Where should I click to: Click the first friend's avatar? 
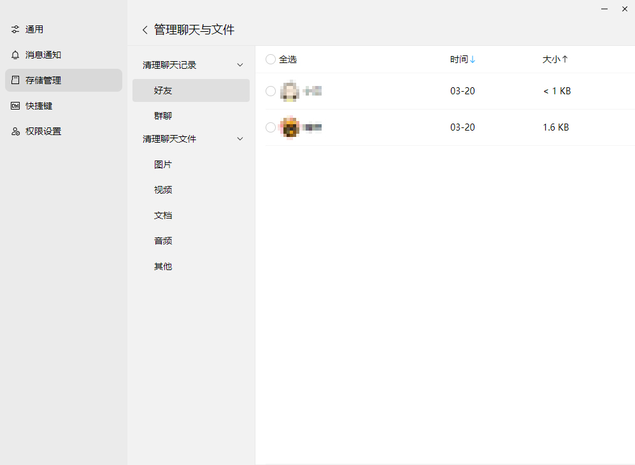click(290, 90)
